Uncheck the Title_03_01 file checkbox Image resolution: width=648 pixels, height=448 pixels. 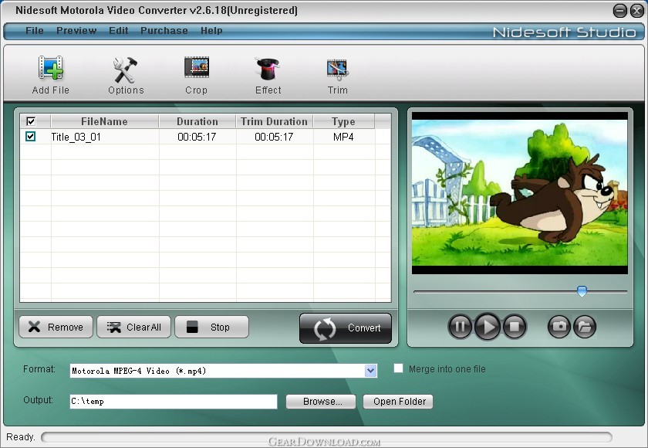(x=30, y=136)
